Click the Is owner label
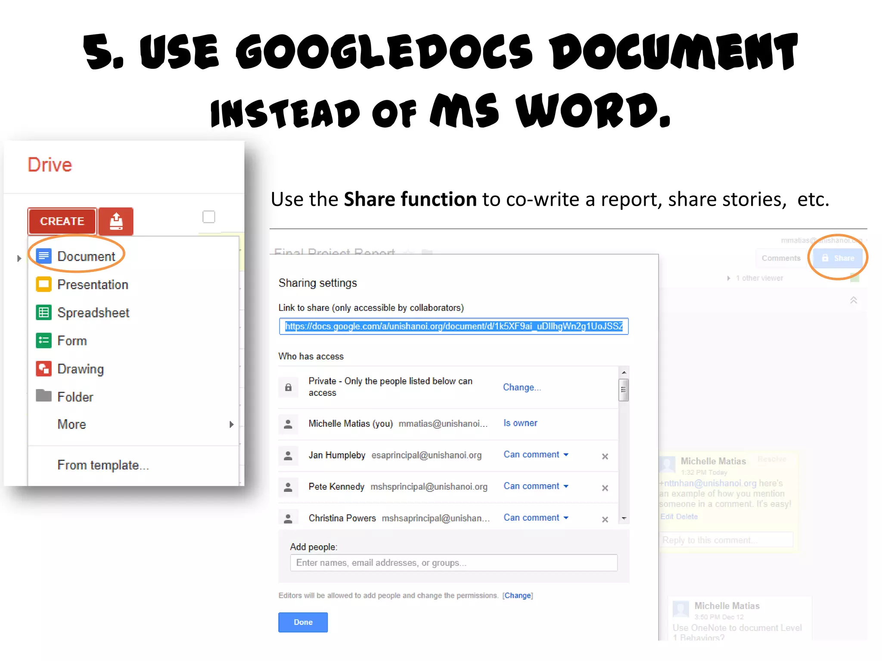 [520, 423]
